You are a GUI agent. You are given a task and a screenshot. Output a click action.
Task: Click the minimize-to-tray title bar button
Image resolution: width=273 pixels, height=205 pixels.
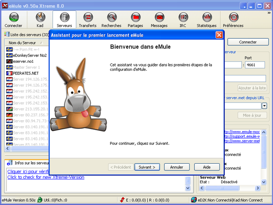pyautogui.click(x=243, y=6)
